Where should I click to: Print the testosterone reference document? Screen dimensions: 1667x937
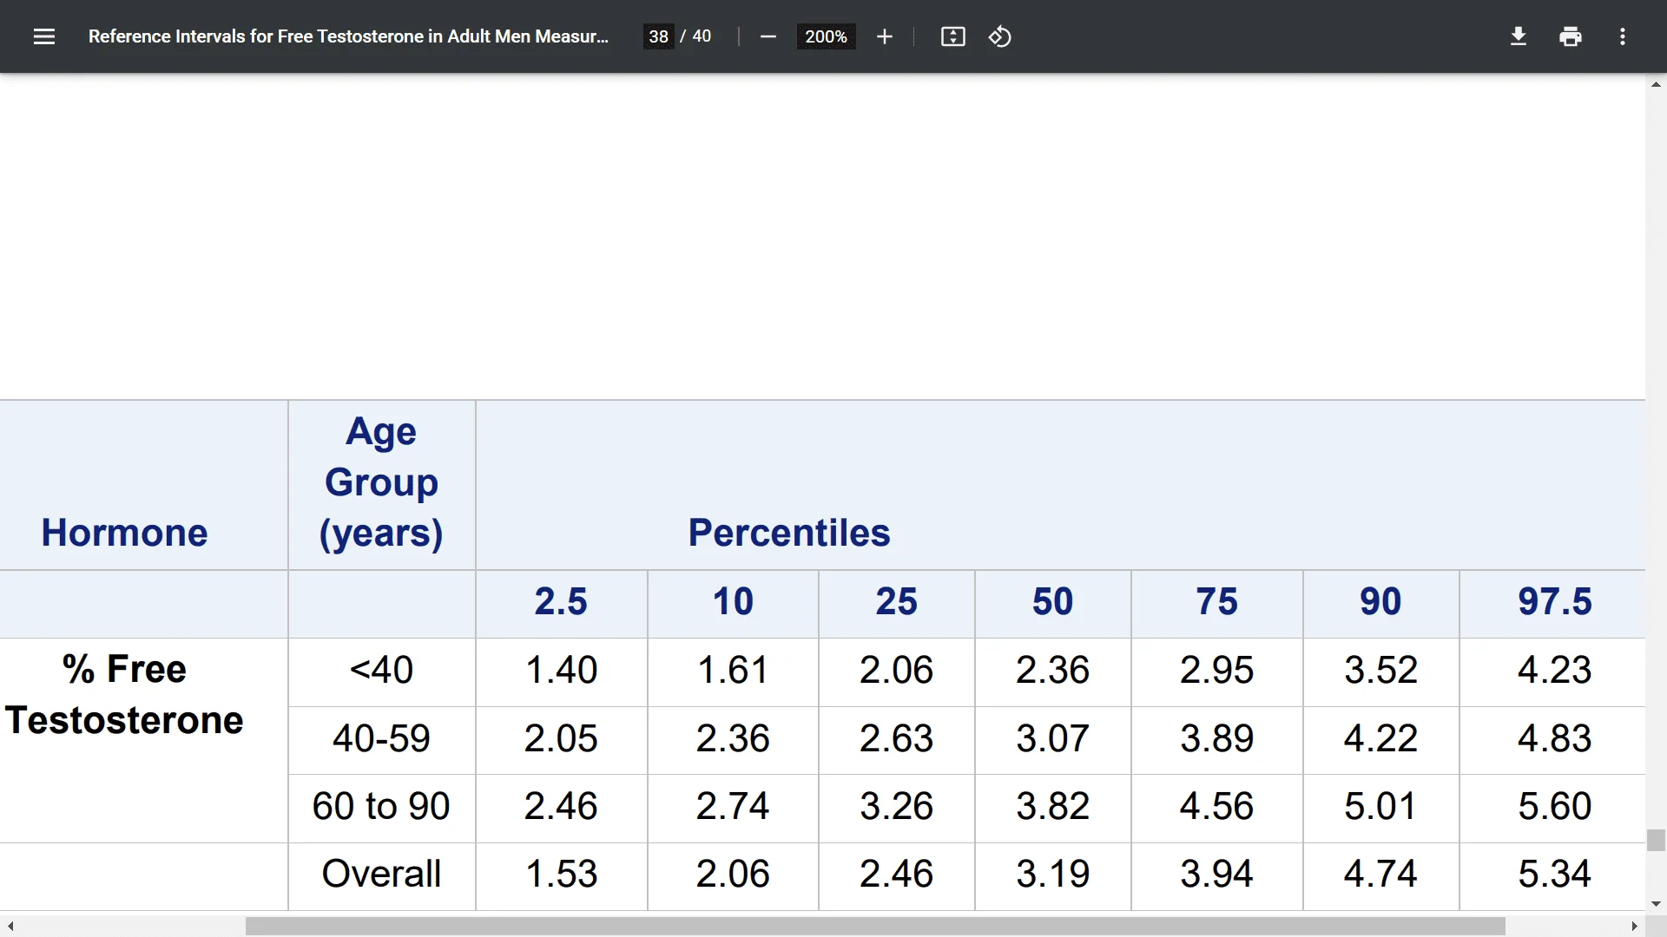1570,36
